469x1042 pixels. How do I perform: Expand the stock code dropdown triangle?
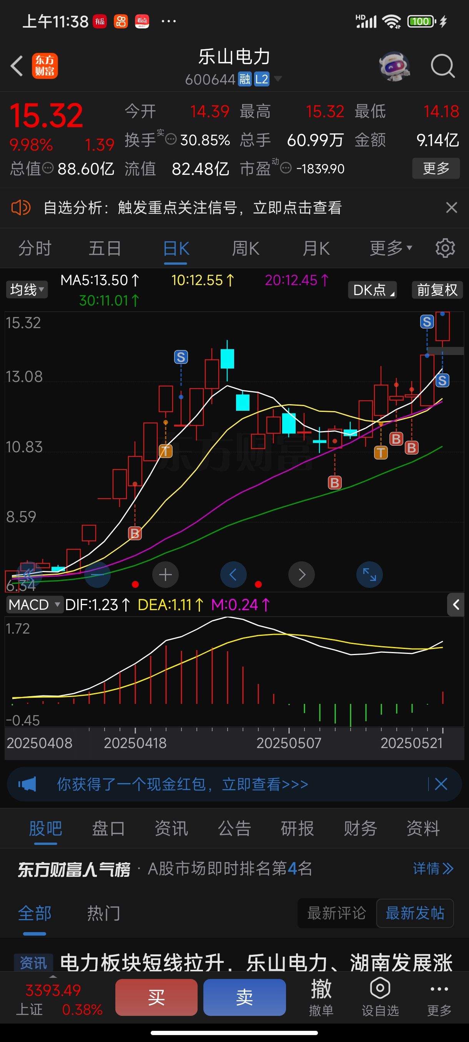coord(278,78)
